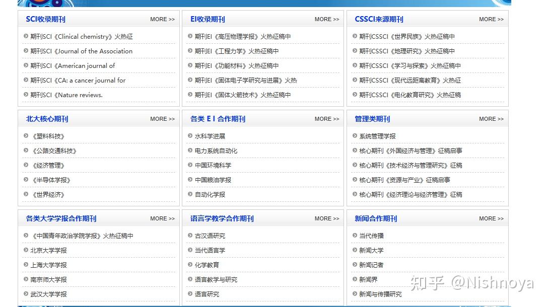
Task: Click the arrow icon beside 当代传播
Action: coord(354,236)
